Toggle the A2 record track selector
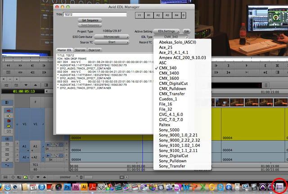 pyautogui.click(x=35, y=157)
